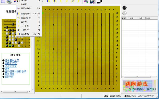Click the dark sphere stones toolbar icon

pyautogui.click(x=92, y=2)
